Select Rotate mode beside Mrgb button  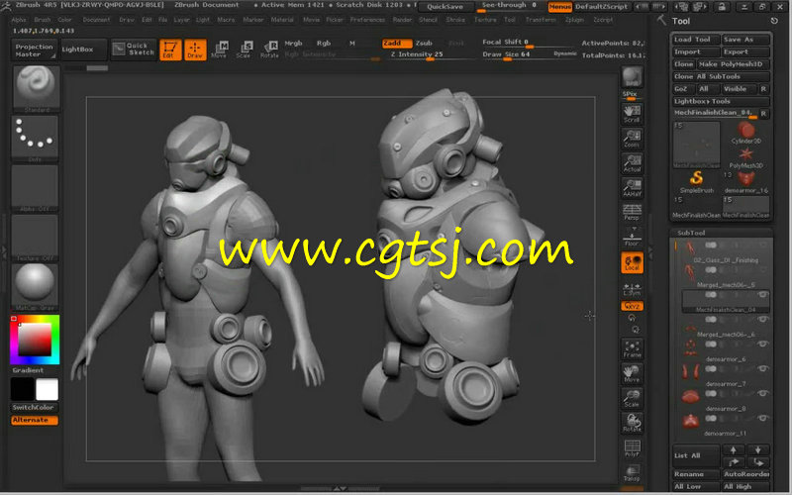(x=269, y=49)
